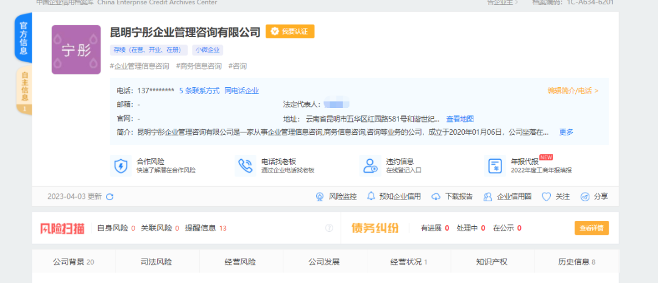Image resolution: width=658 pixels, height=283 pixels.
Task: Click the #咨询 hashtag
Action: [x=238, y=66]
